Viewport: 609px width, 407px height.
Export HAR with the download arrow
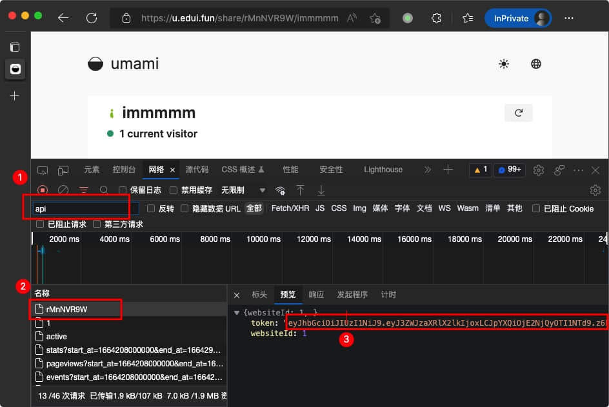tap(321, 190)
